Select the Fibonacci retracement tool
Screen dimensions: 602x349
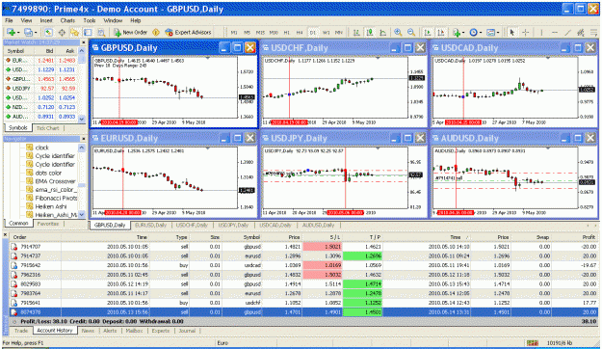point(593,33)
